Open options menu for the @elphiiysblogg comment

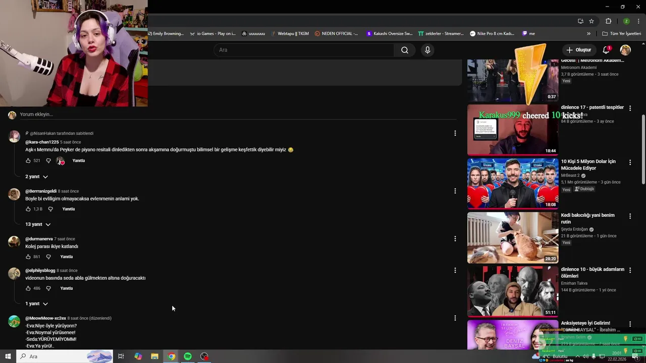[x=455, y=270]
